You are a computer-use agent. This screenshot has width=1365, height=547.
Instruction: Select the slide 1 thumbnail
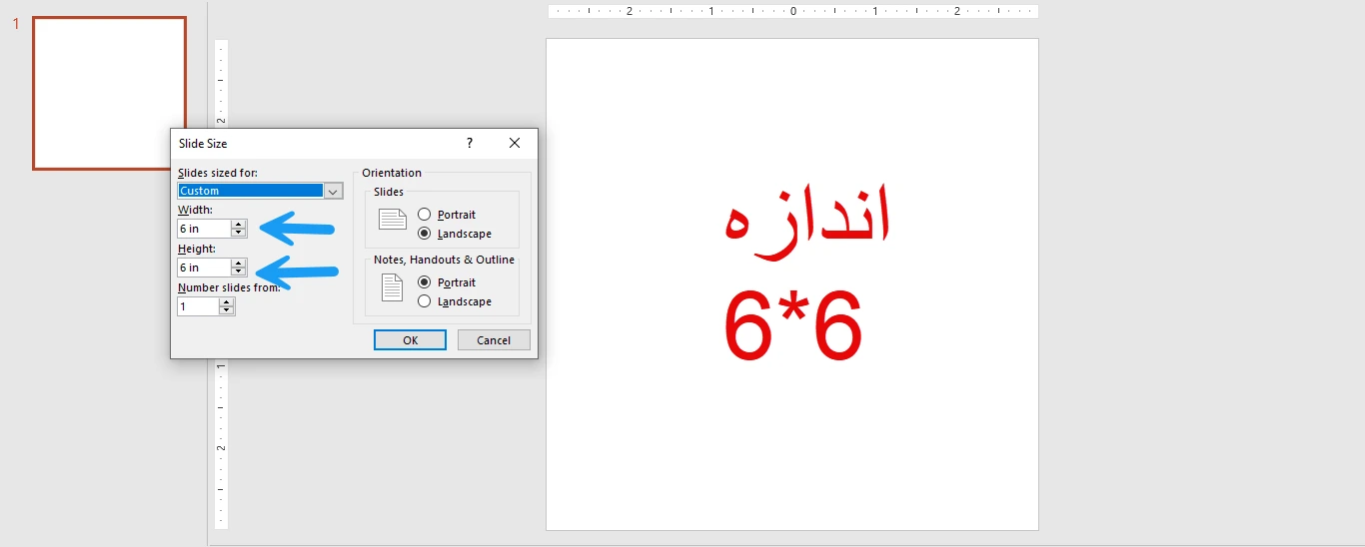click(x=109, y=93)
